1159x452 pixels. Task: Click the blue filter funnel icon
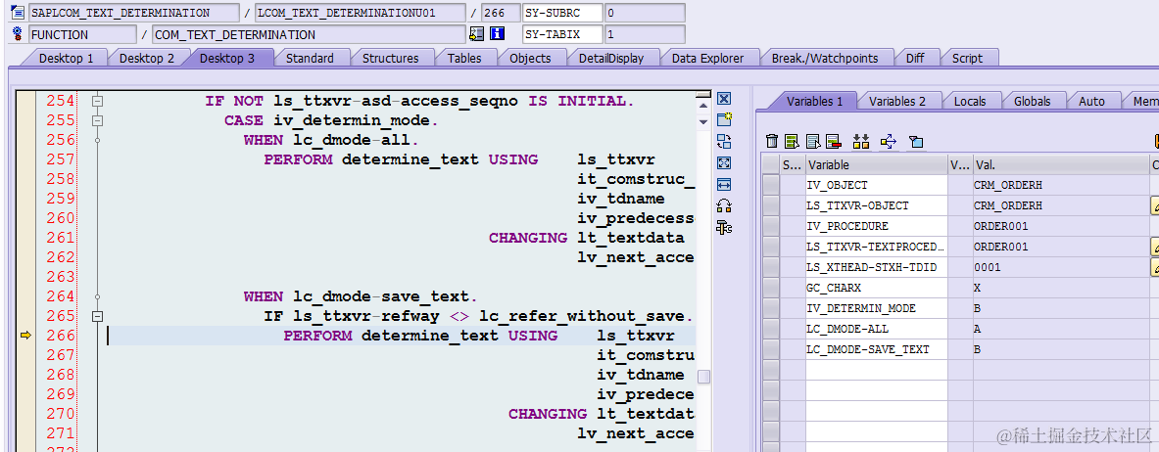click(x=916, y=141)
